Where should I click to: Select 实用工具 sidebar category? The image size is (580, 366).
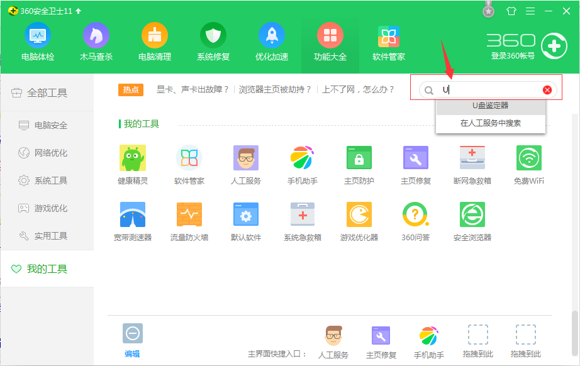(47, 236)
